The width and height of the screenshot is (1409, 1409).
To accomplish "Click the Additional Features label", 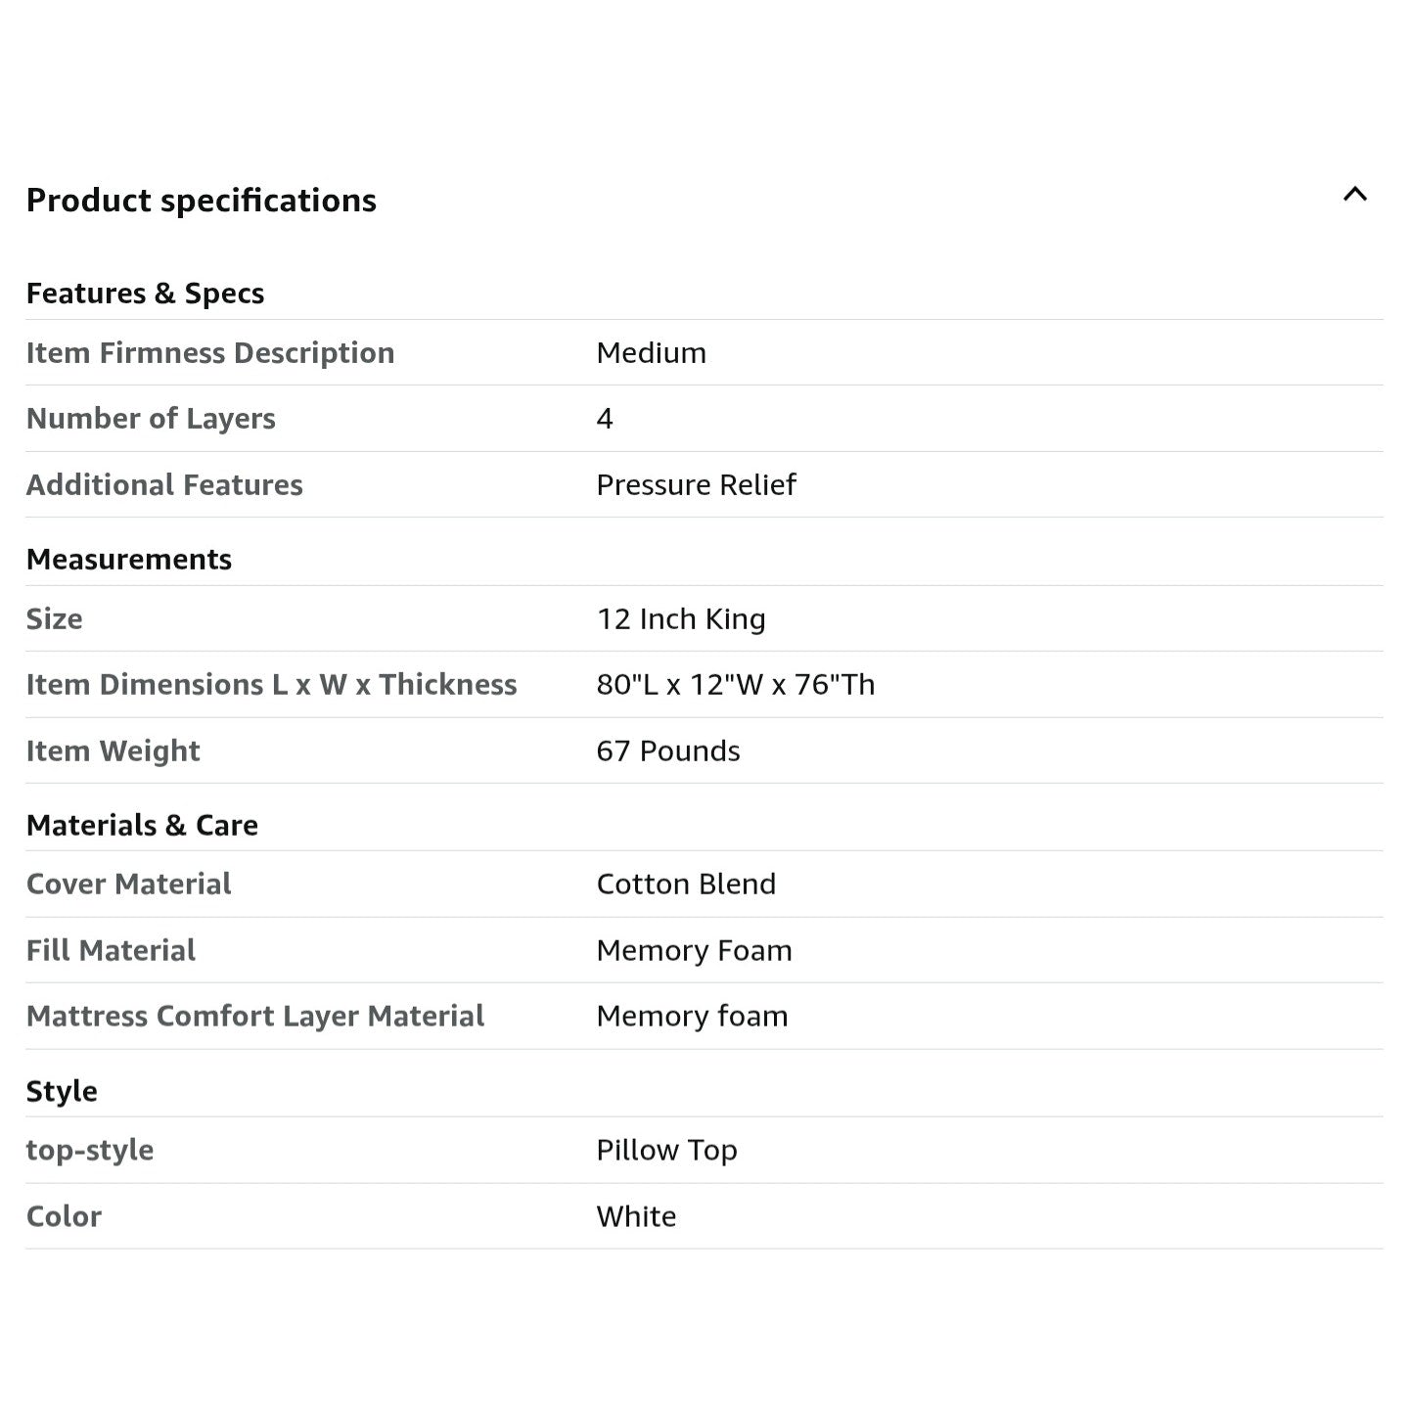I will point(164,485).
